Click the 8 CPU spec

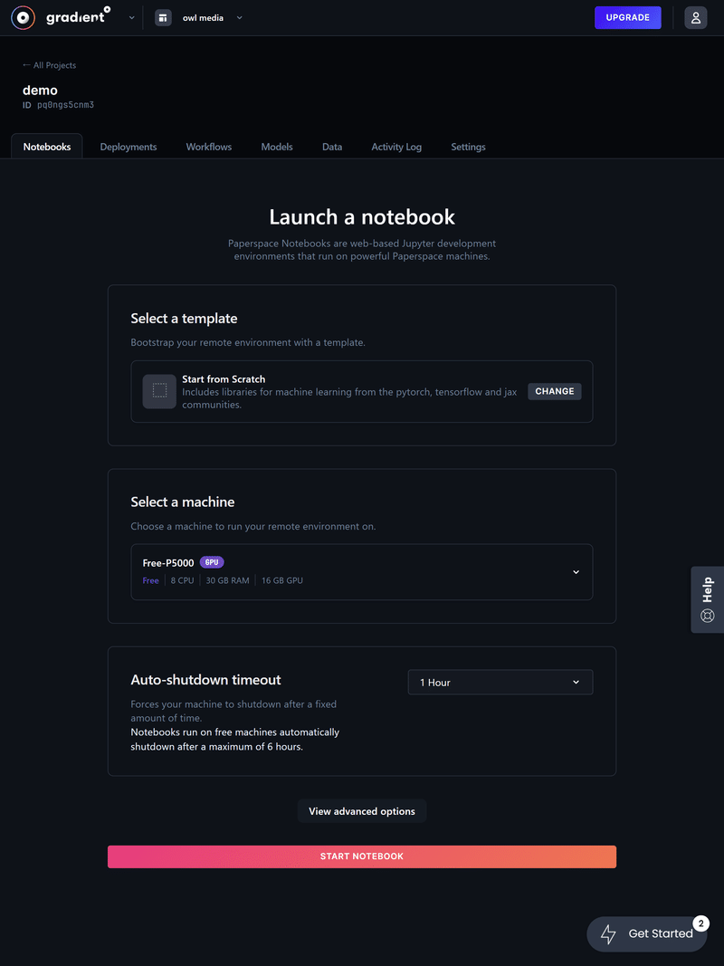(182, 580)
